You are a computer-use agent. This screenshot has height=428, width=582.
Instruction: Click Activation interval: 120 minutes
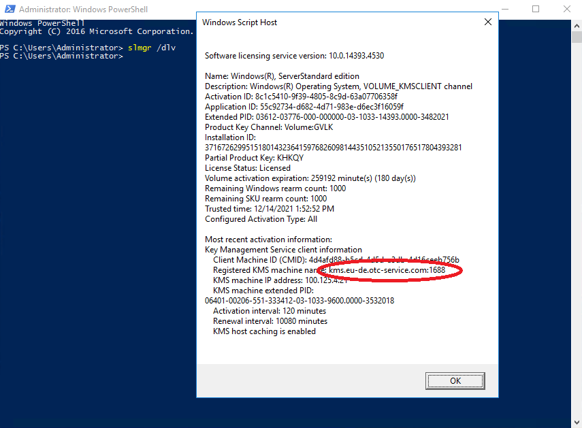270,311
